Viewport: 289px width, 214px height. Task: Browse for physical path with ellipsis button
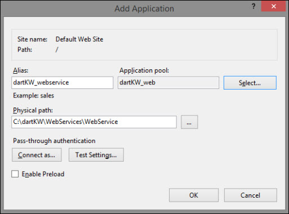coord(189,122)
